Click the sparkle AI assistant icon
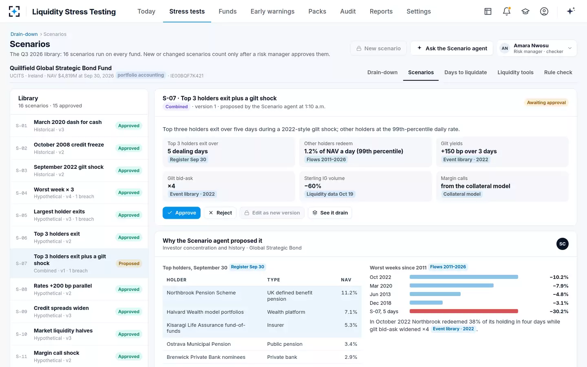The width and height of the screenshot is (587, 367). [x=571, y=11]
